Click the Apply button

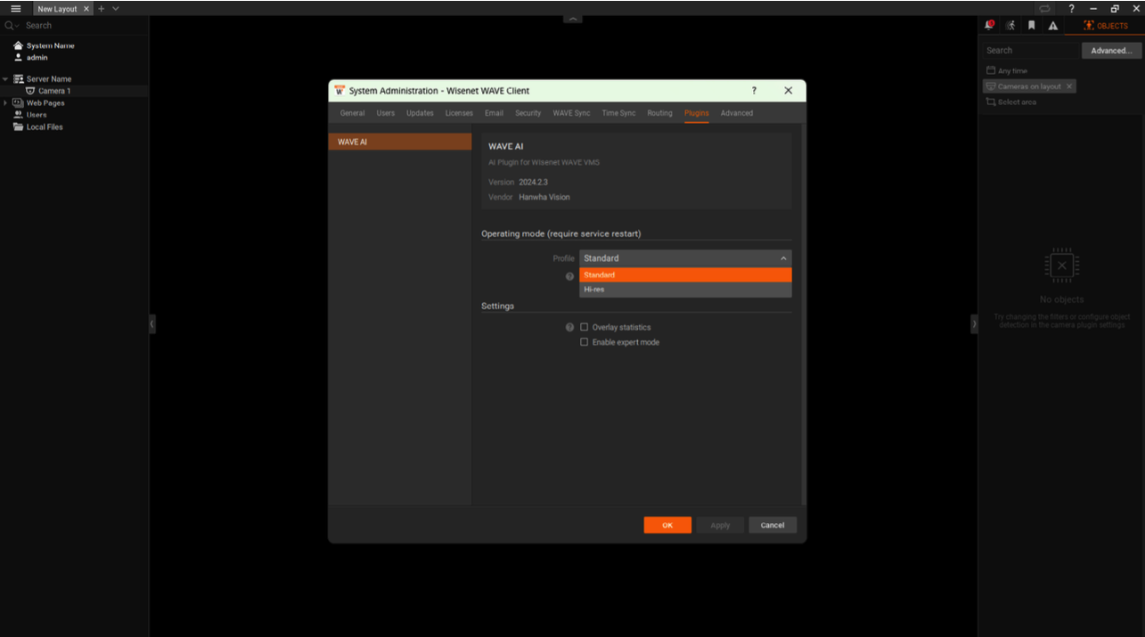[x=720, y=526]
